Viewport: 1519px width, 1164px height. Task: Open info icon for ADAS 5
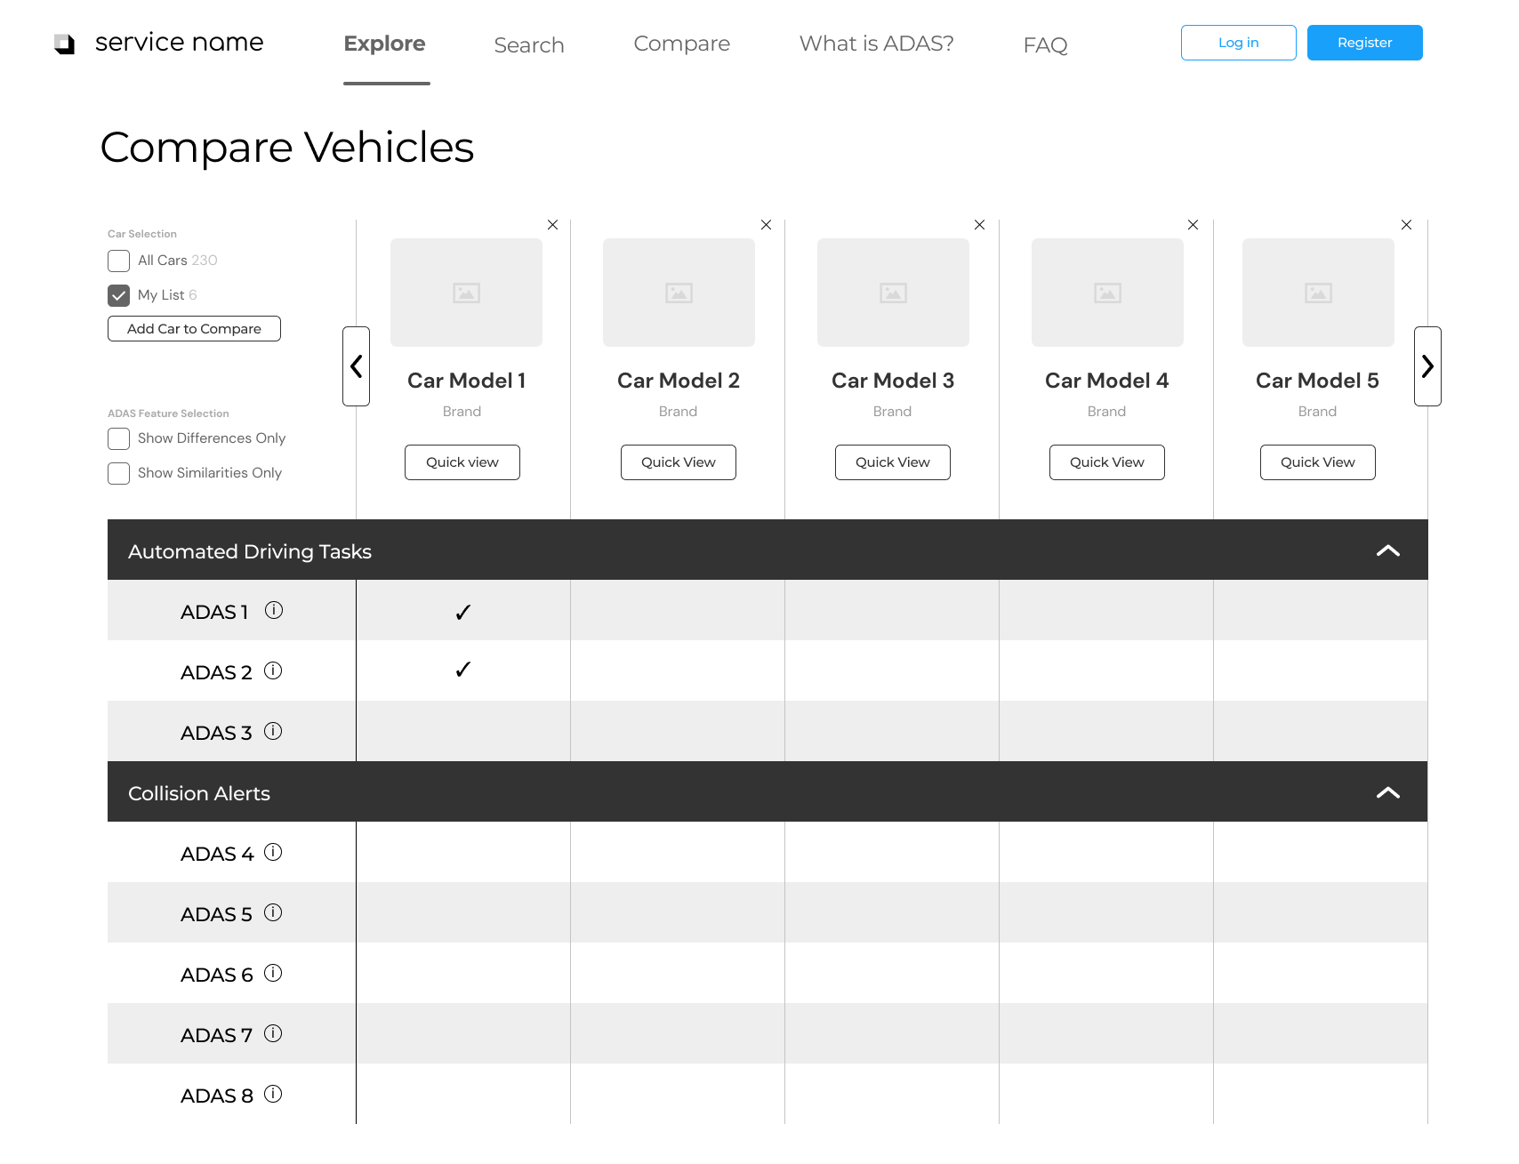point(273,912)
